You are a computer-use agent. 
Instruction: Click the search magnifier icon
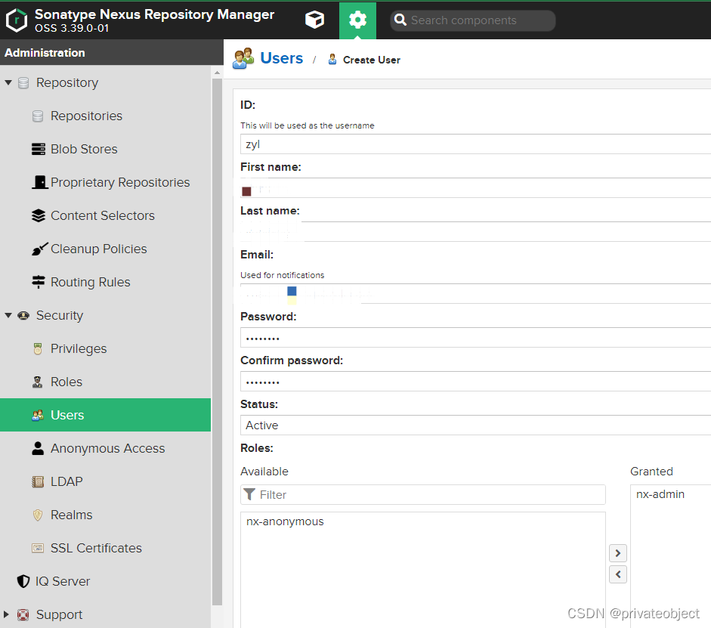[400, 20]
